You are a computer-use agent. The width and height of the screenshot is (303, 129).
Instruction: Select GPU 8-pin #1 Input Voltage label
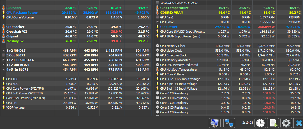[x=179, y=84]
